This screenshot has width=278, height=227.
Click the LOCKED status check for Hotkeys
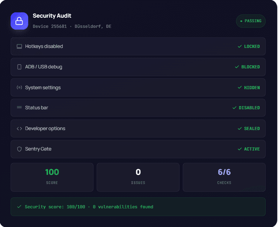pos(249,47)
